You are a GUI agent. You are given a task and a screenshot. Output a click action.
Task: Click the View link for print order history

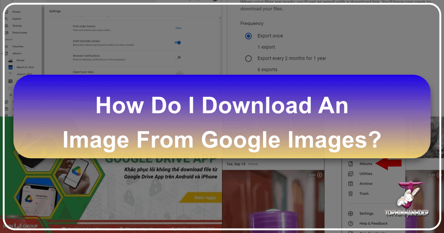[178, 28]
